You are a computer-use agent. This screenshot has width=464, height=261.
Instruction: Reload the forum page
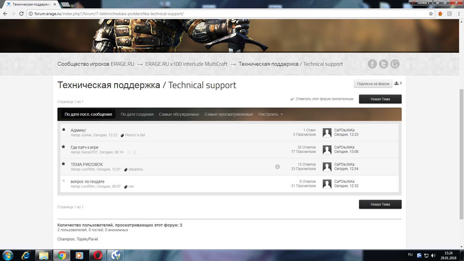tap(21, 14)
